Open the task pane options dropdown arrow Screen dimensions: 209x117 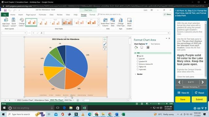166,38
